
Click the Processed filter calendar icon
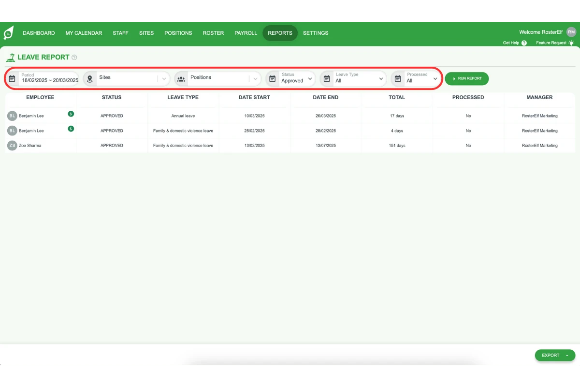(398, 78)
